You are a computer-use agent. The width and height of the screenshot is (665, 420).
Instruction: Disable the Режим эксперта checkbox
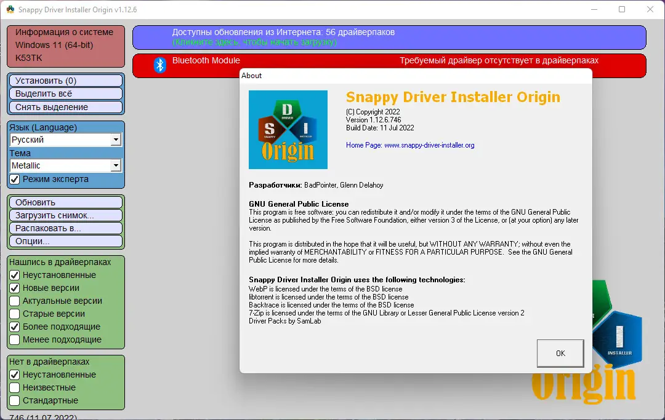[14, 180]
